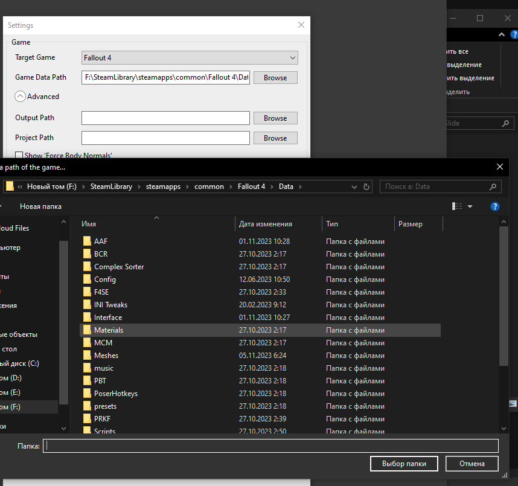Click the address bar folder icon
Viewport: 518px width, 486px height.
tap(10, 187)
